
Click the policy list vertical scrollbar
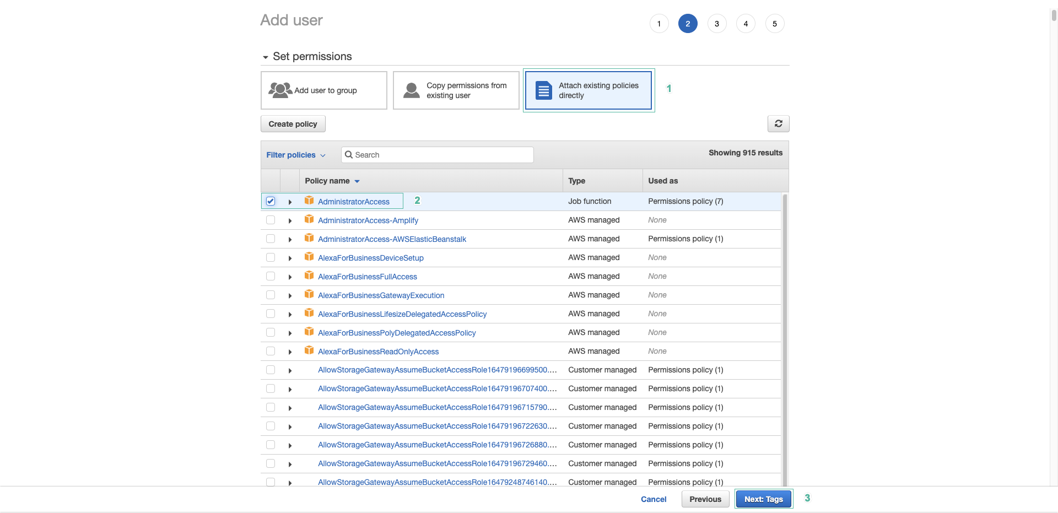pos(785,340)
